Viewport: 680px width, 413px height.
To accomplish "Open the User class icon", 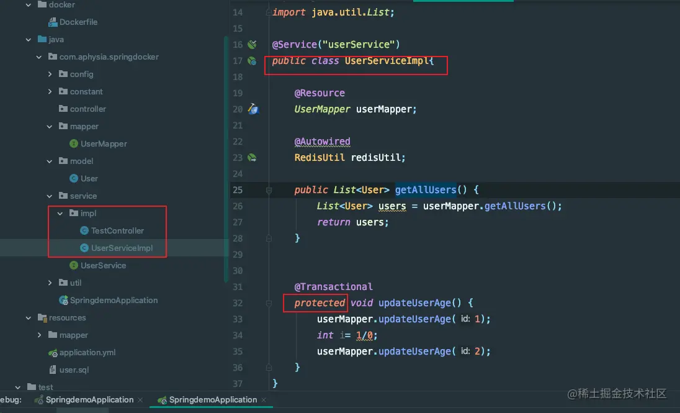I will (74, 178).
